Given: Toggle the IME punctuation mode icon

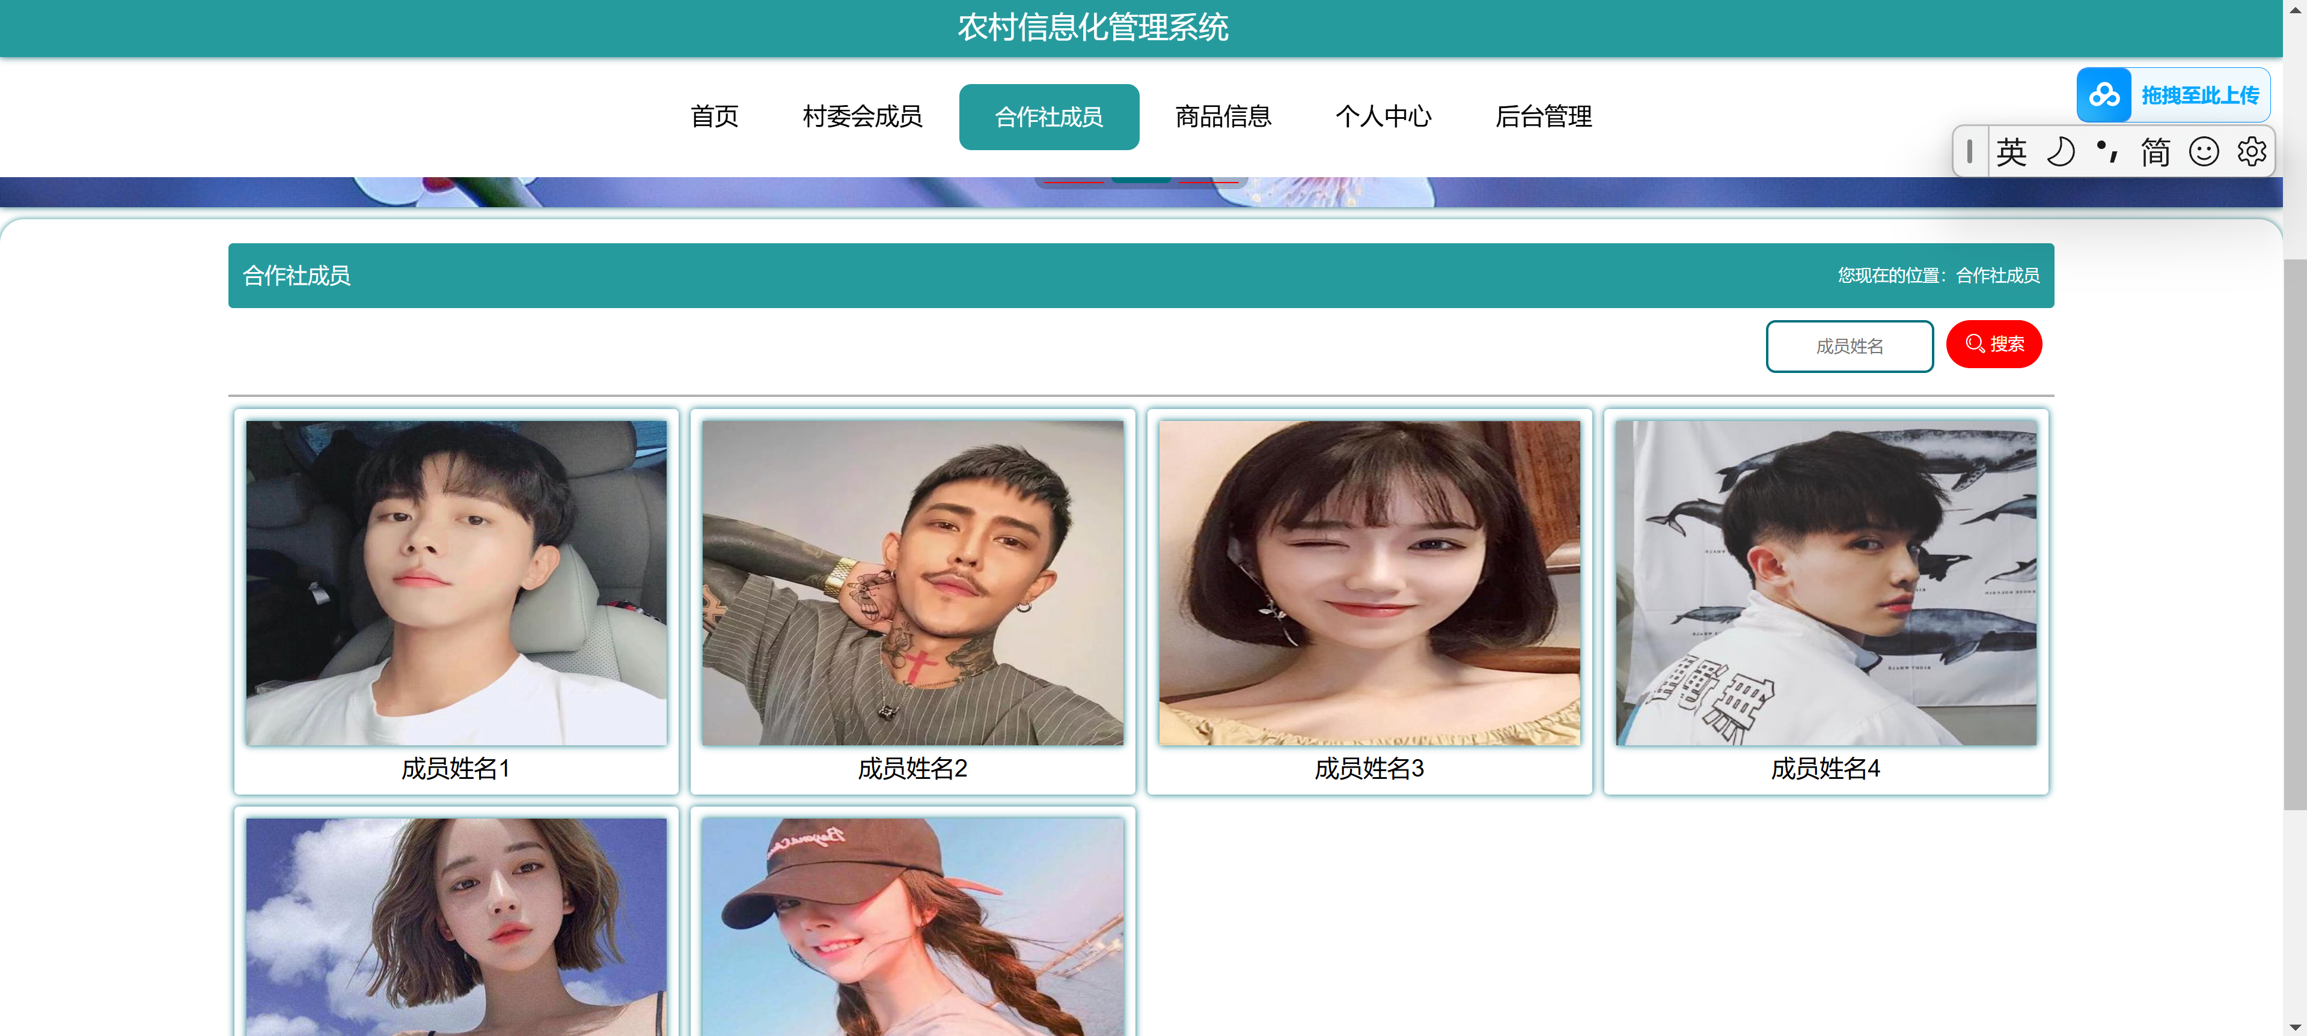Looking at the screenshot, I should point(2106,152).
